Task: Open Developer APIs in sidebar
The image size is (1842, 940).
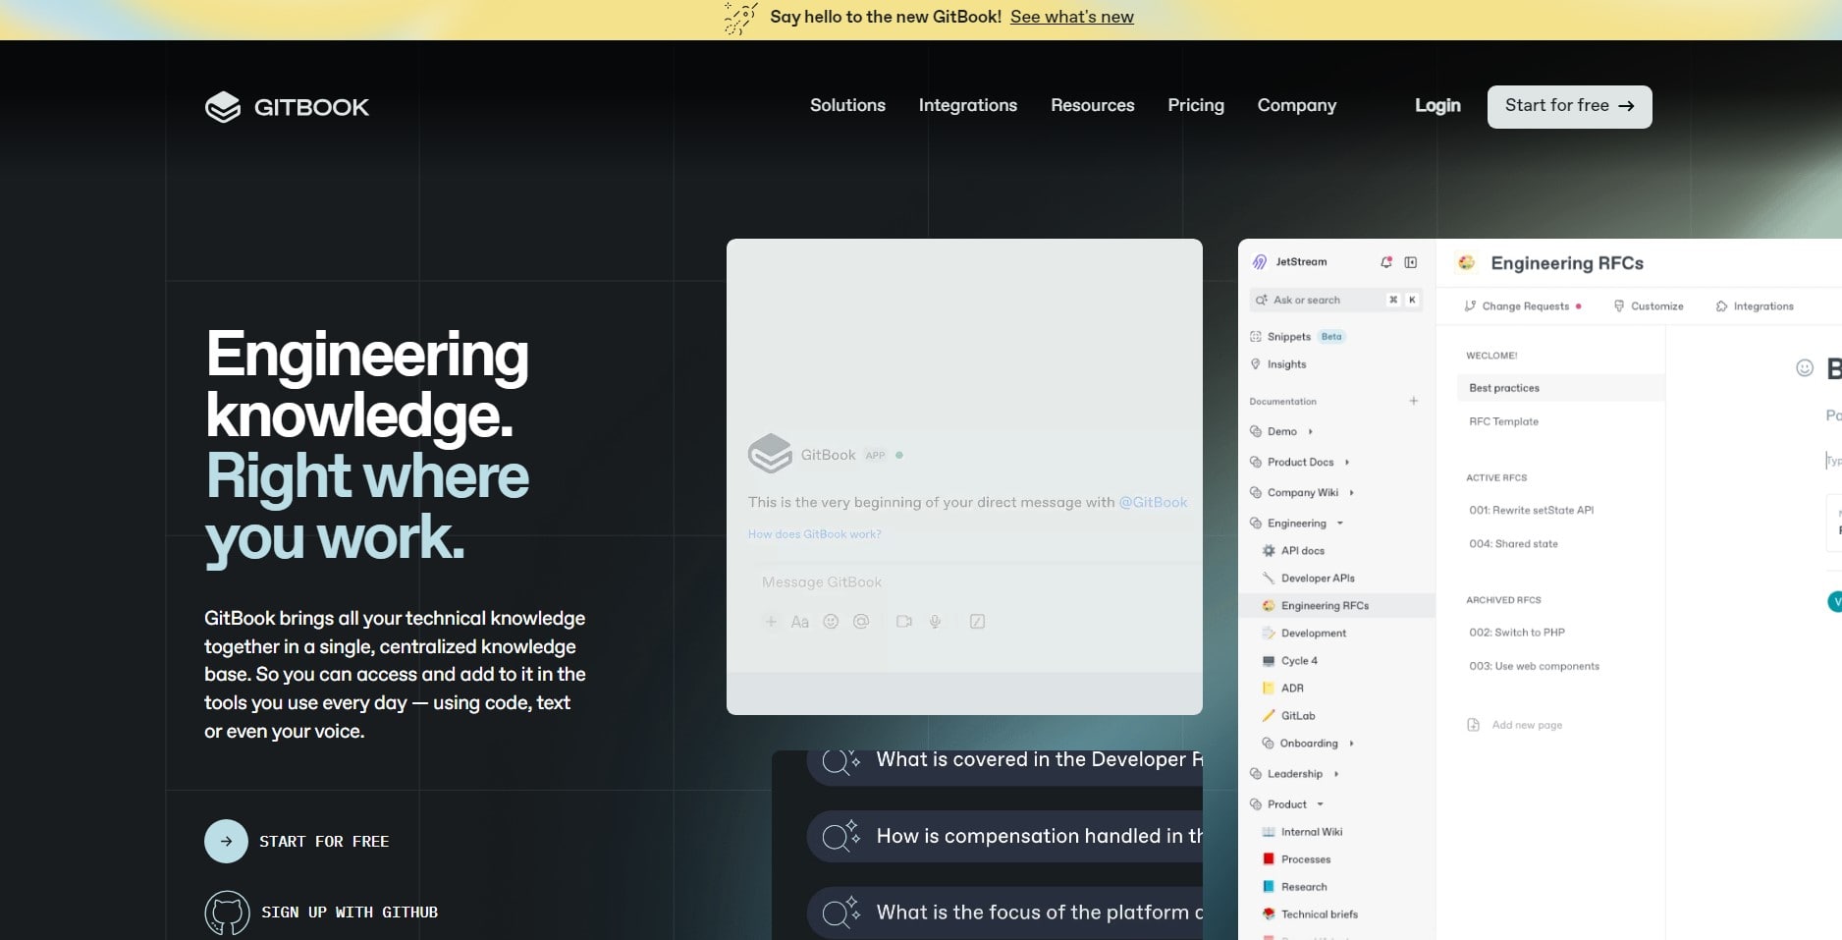Action: pos(1318,579)
